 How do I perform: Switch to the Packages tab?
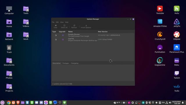tap(66, 63)
